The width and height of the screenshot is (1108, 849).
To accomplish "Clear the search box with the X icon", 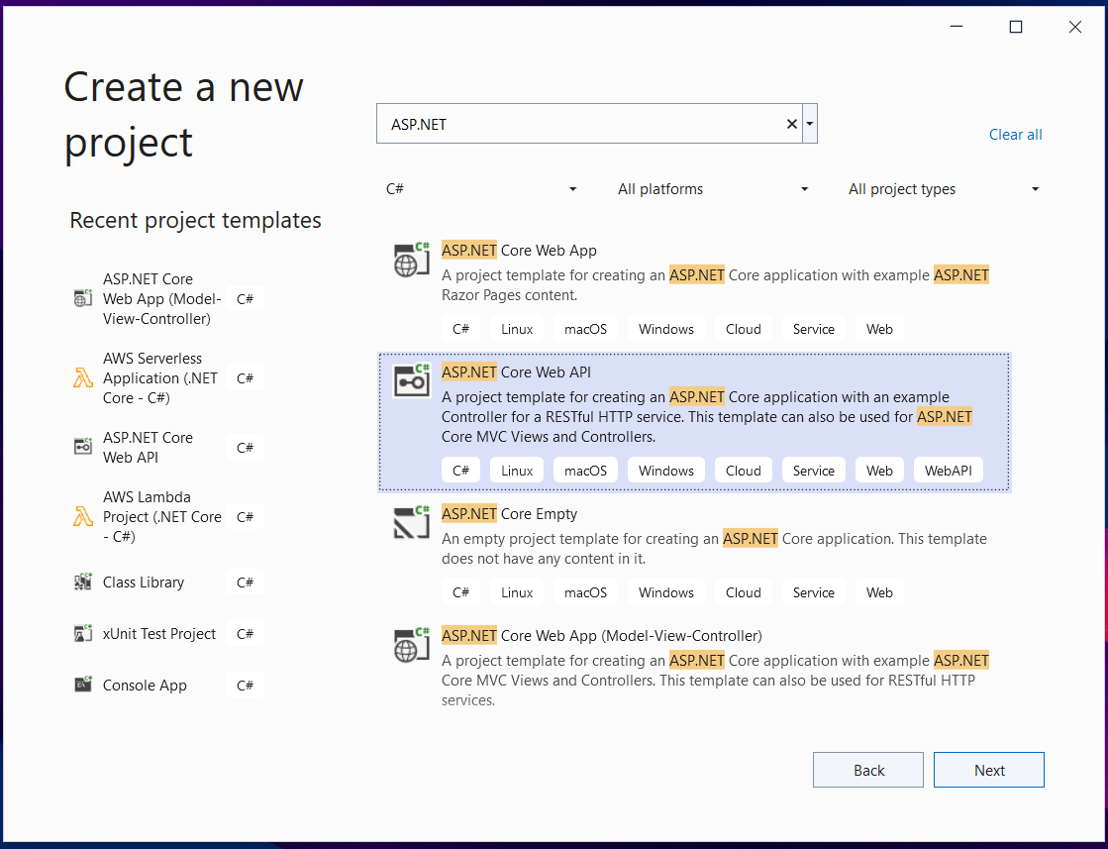I will 791,124.
